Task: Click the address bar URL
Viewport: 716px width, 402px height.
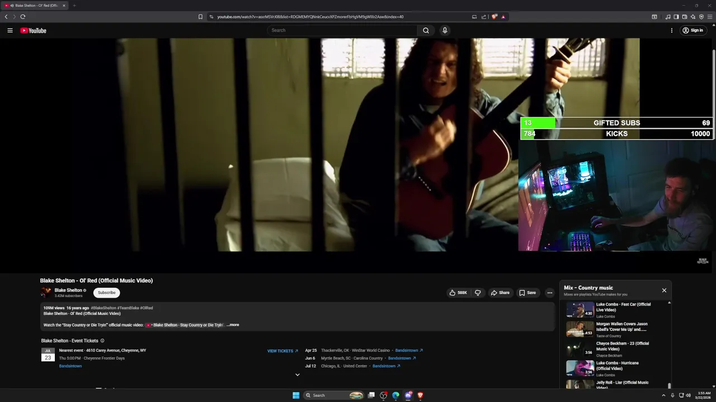Action: pyautogui.click(x=310, y=17)
